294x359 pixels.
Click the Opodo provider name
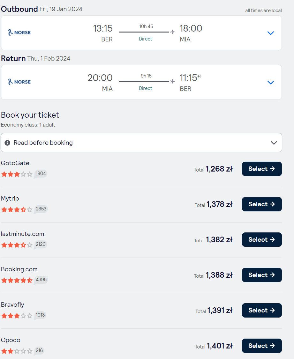coord(11,340)
